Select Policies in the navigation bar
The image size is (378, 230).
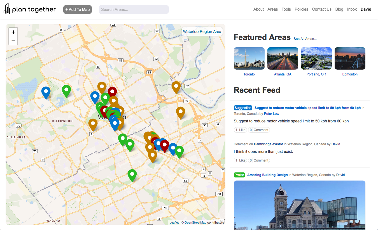(x=301, y=9)
